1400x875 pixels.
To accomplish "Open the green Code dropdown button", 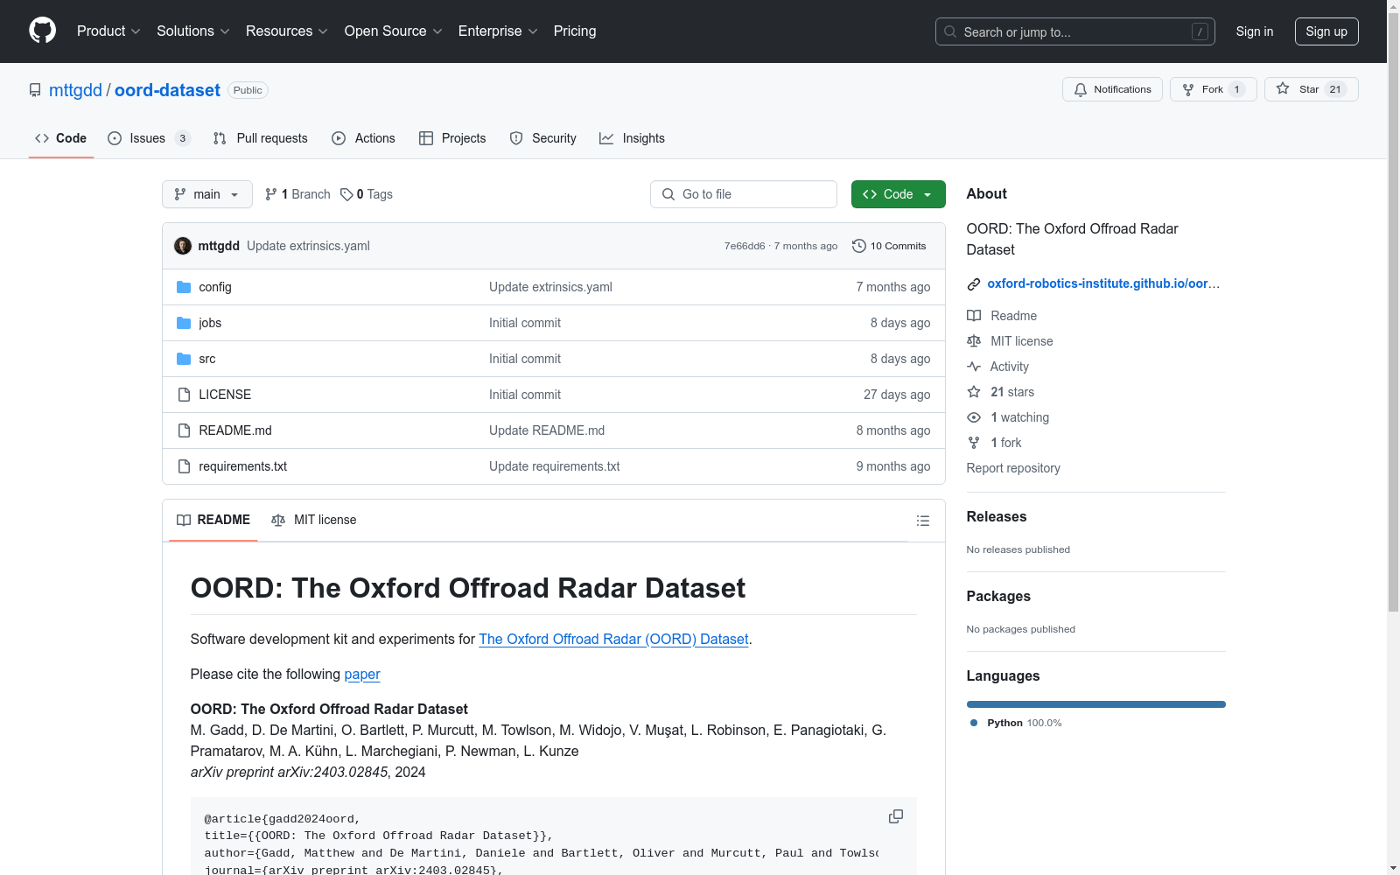I will pos(899,194).
